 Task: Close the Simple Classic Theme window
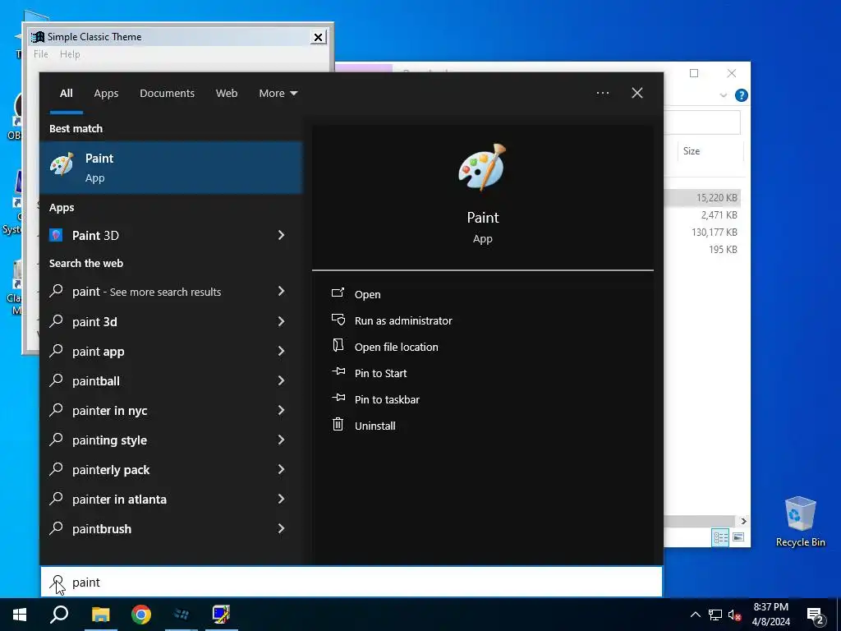tap(318, 37)
